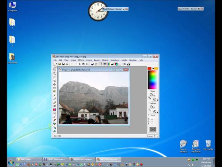
Task: Click the Full Screen Preview monitor icon
Action: 92,64
